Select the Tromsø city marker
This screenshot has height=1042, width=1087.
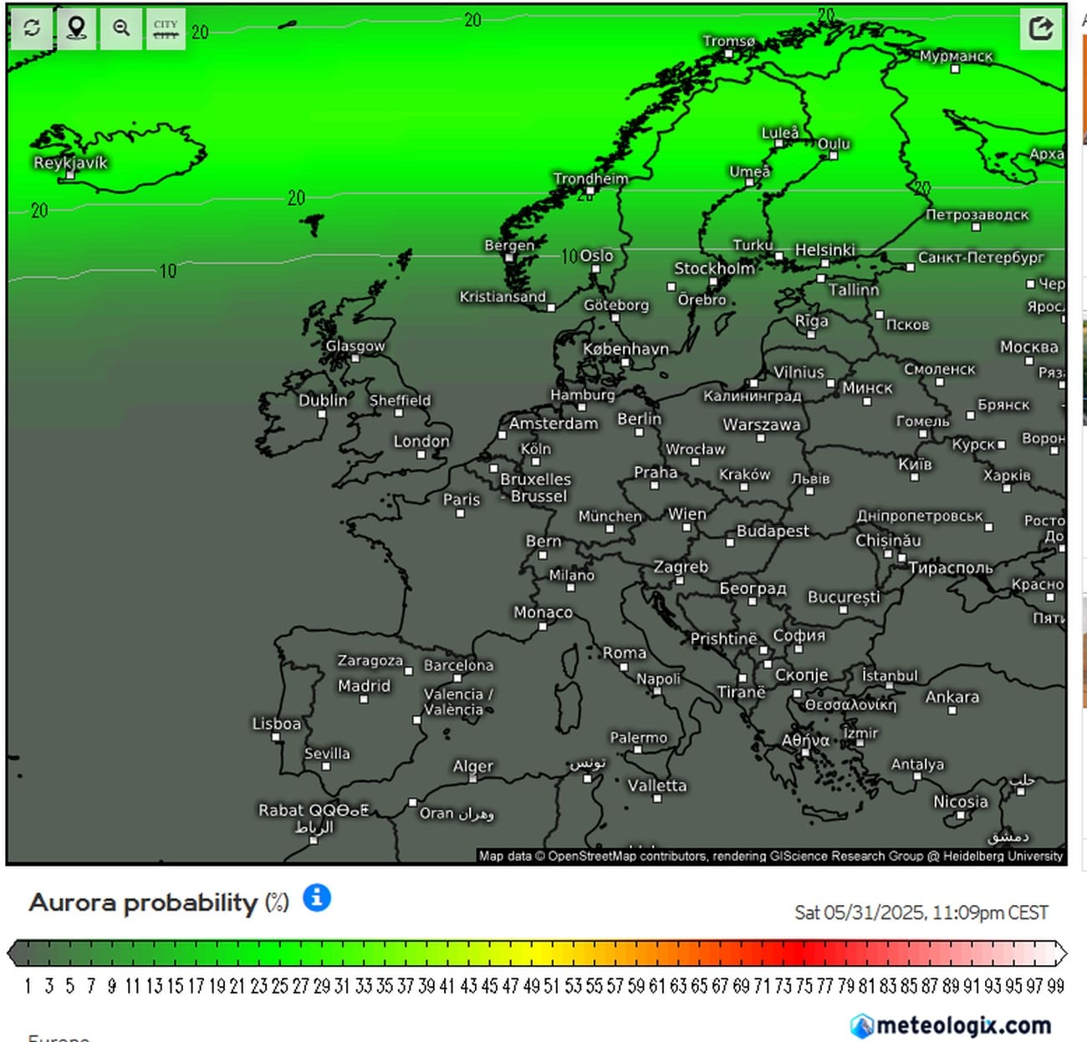click(x=728, y=54)
